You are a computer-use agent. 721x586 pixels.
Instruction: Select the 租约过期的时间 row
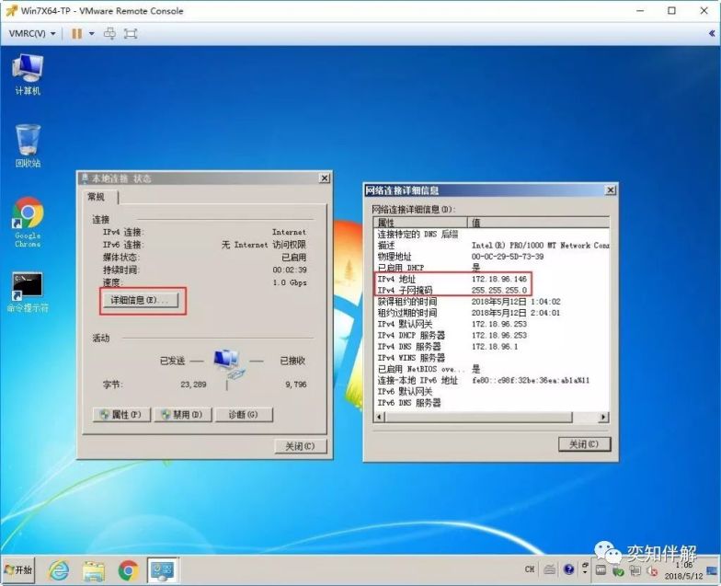(x=492, y=313)
